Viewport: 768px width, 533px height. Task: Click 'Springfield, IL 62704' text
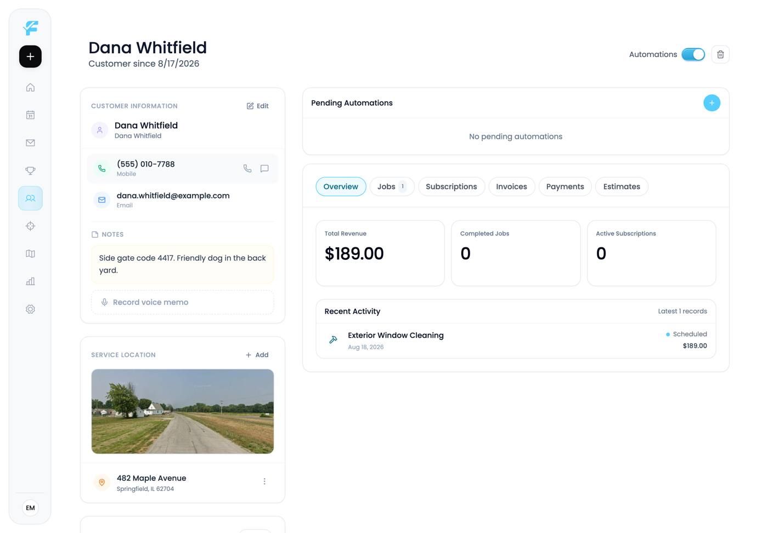click(145, 489)
